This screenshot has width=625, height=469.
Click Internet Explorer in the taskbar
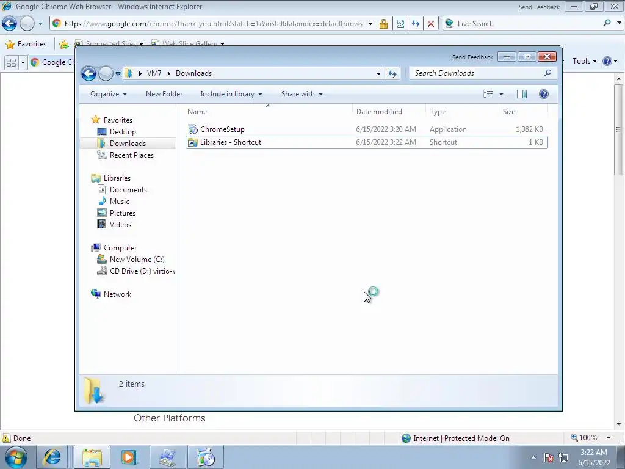52,457
